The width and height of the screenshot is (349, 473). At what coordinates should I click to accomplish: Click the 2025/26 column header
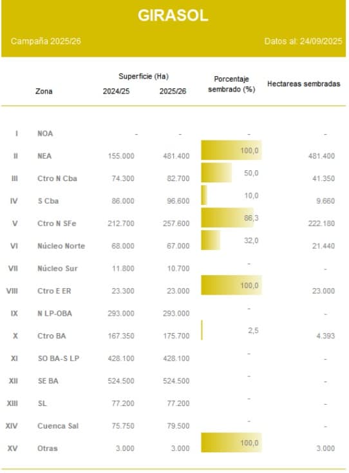tap(173, 91)
